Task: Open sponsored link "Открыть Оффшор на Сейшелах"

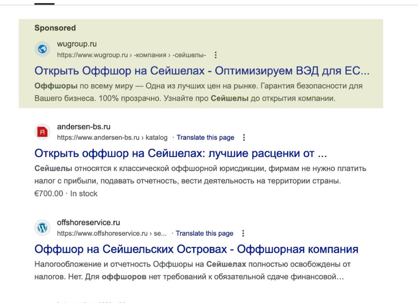Action: (x=202, y=71)
